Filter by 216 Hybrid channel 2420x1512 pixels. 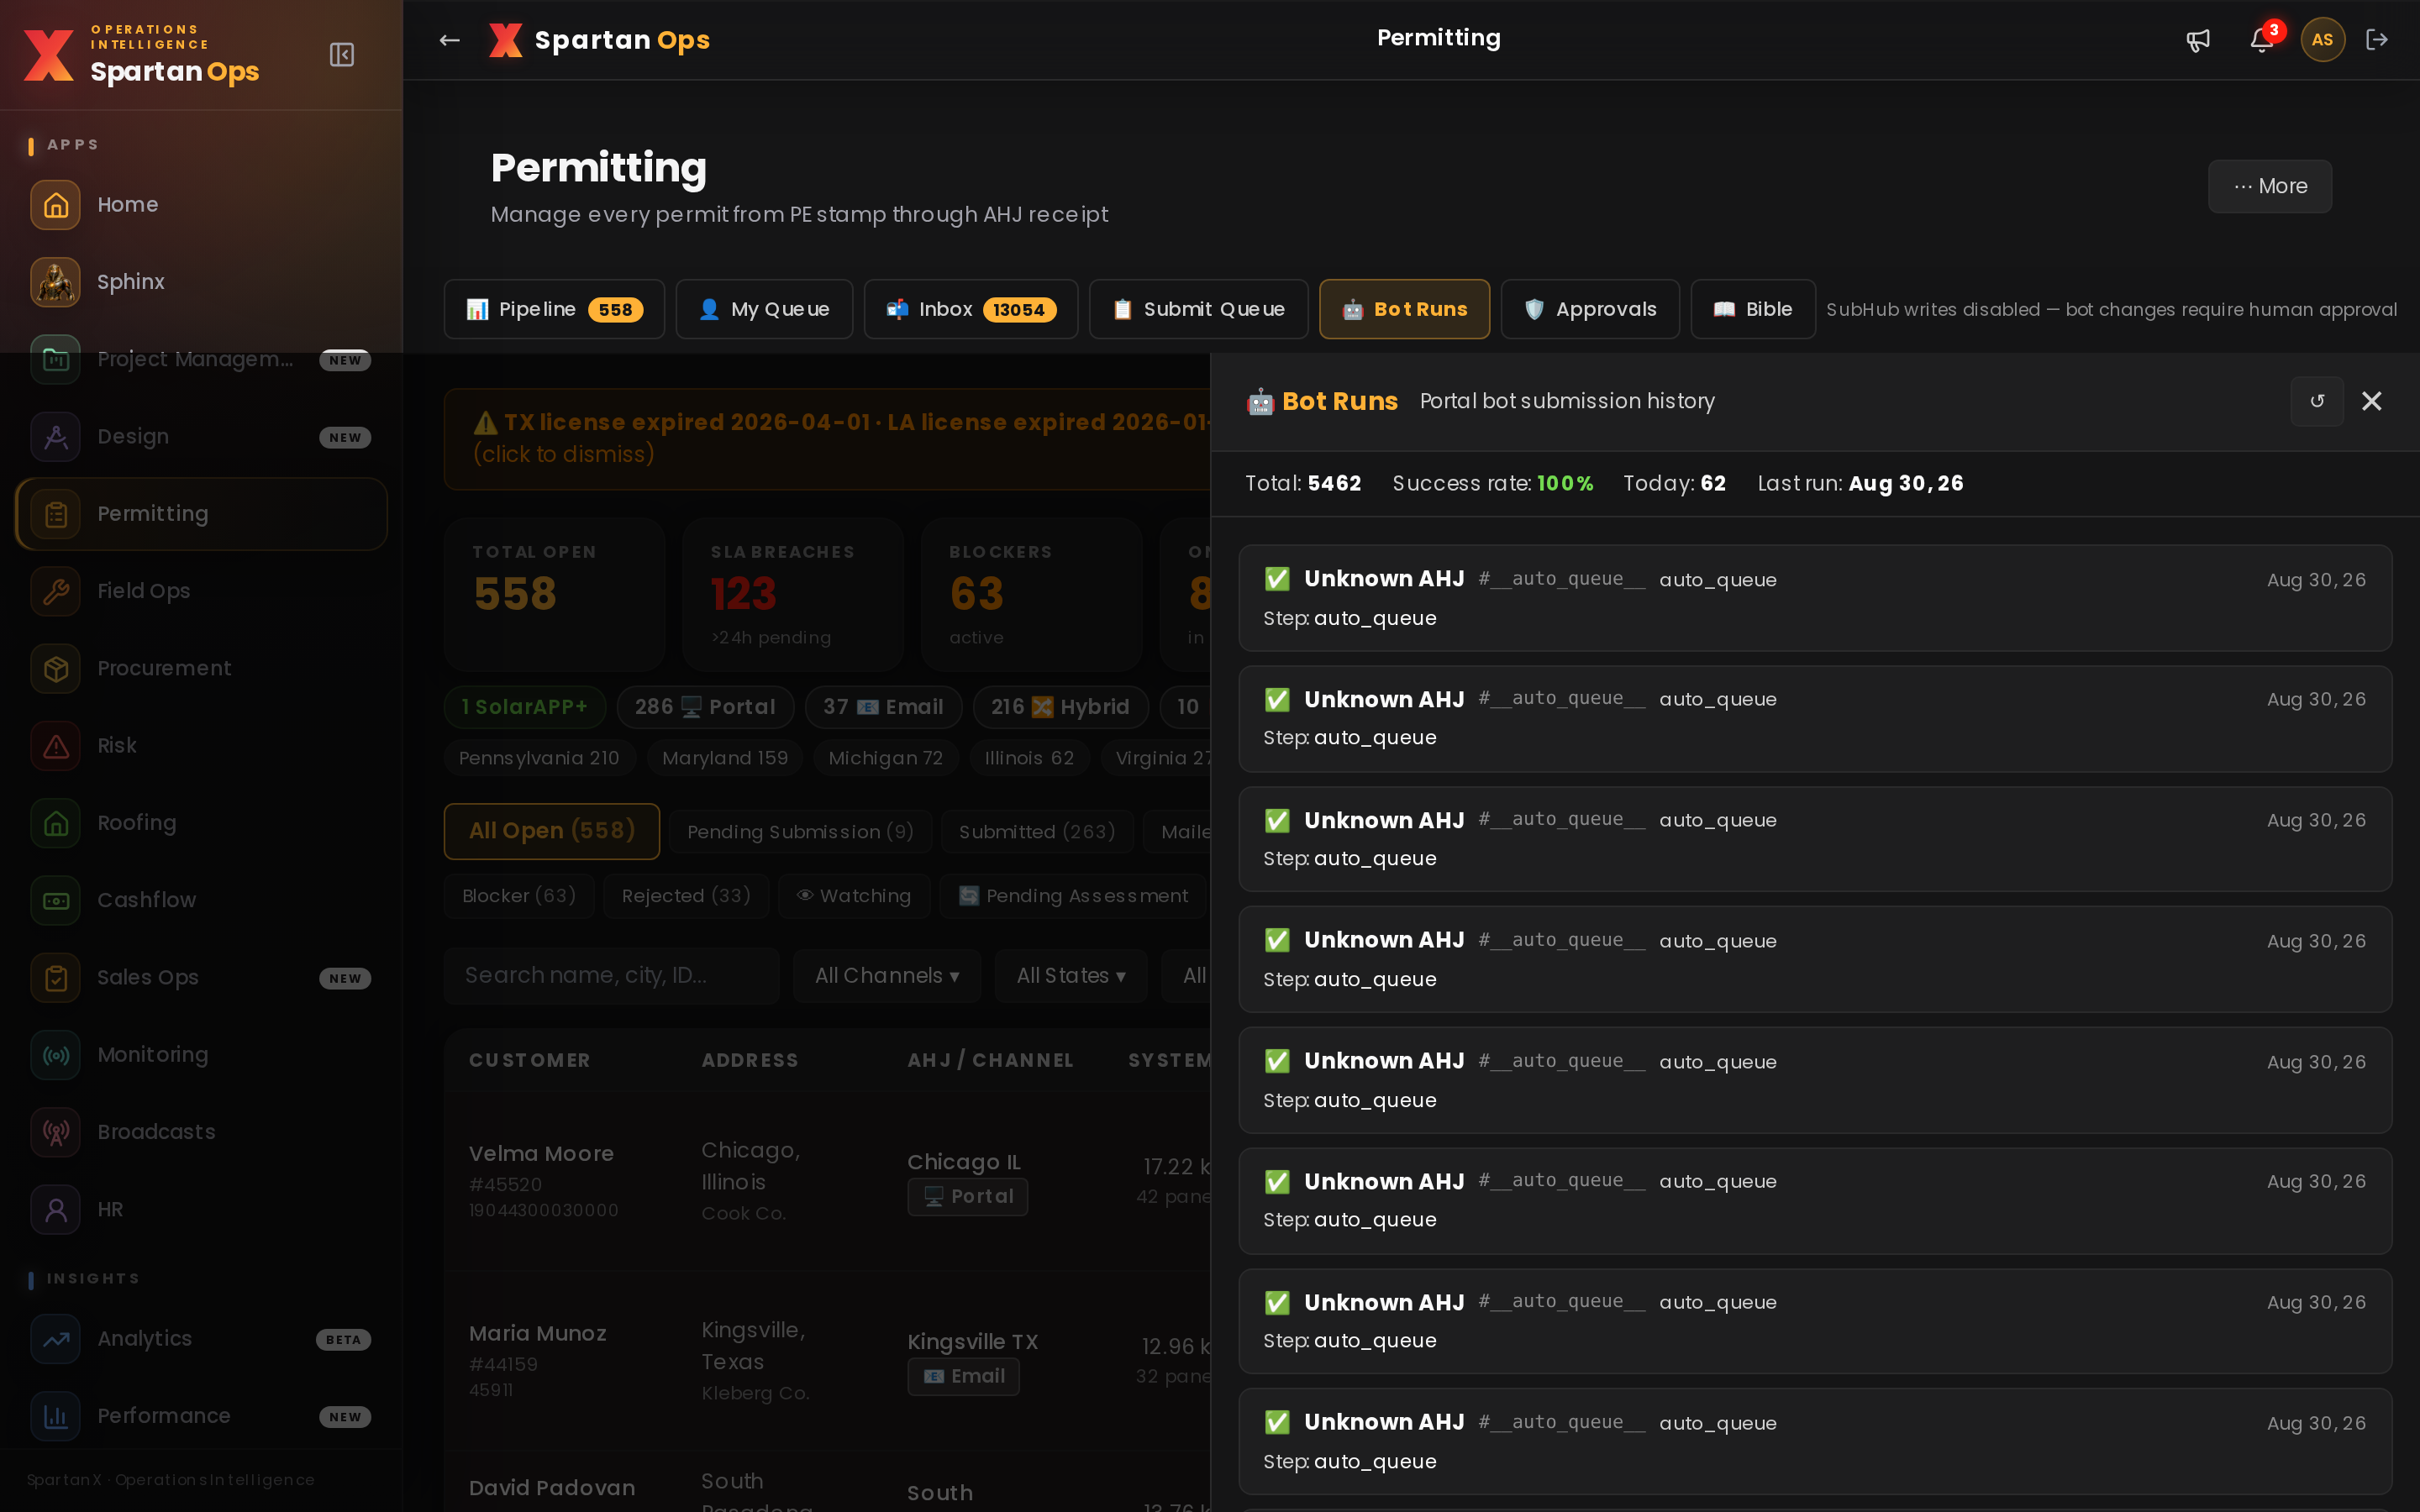point(1060,707)
